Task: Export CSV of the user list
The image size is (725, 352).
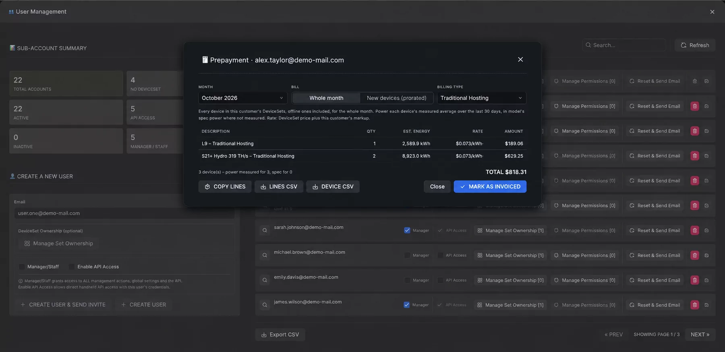Action: [x=280, y=335]
